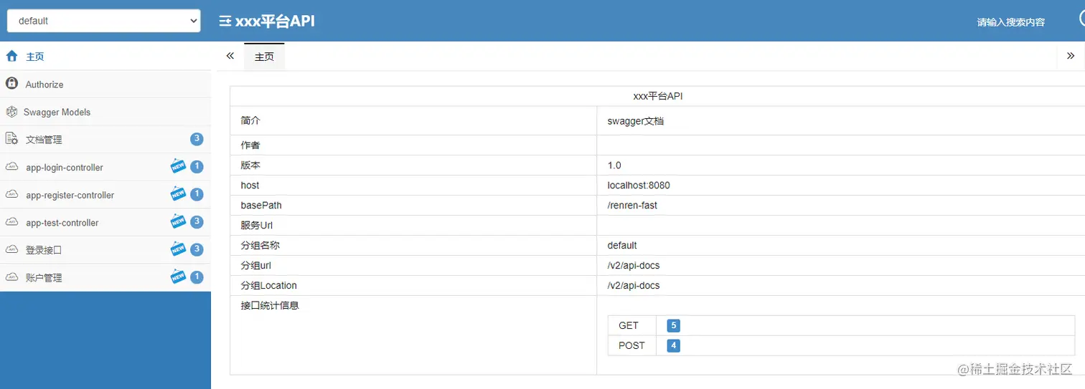
Task: Click the count badge on app-test-controller
Action: (x=197, y=222)
